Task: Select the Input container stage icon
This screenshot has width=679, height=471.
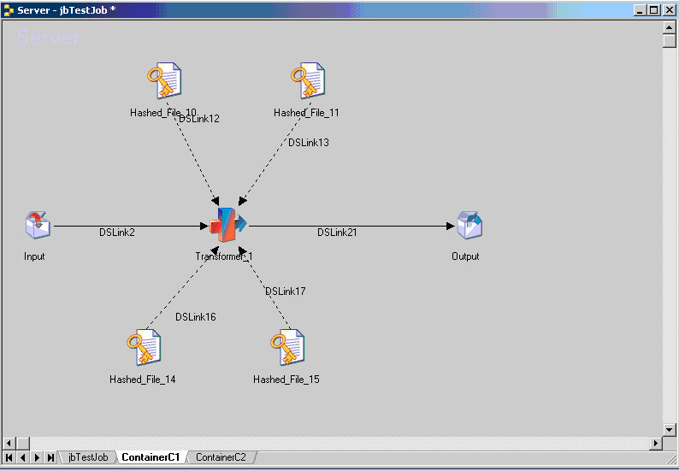Action: (x=37, y=226)
